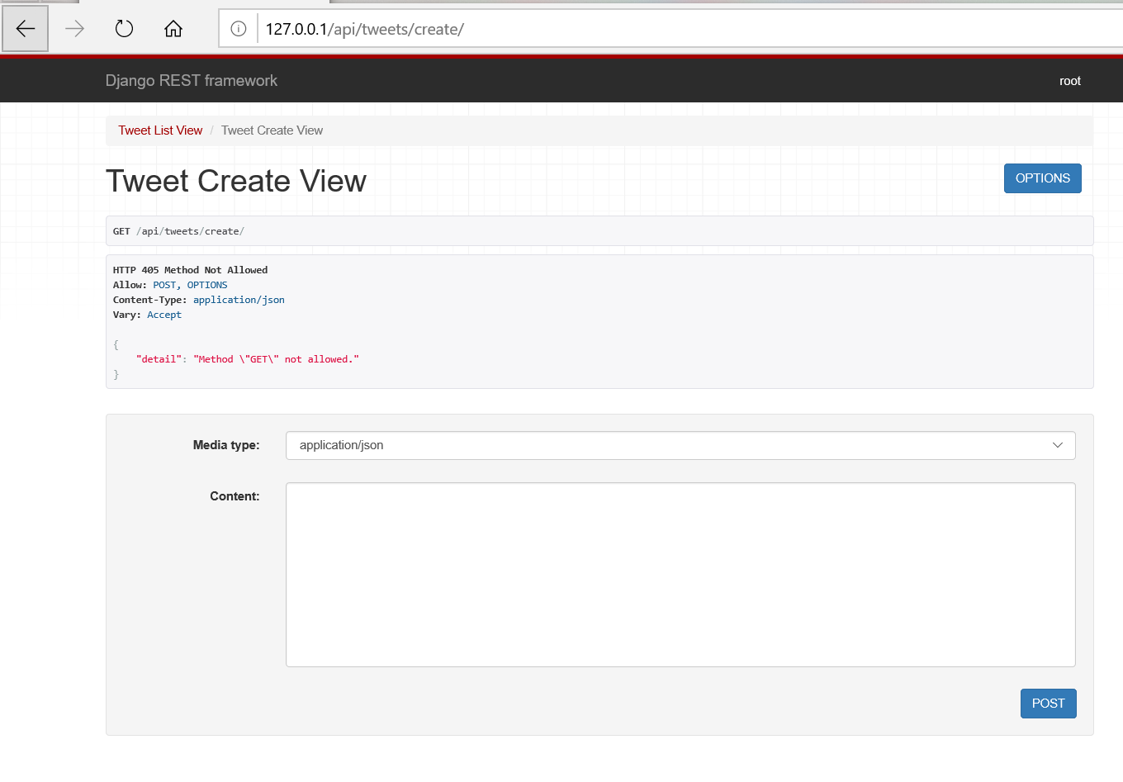Select HTTP 405 Method Not Allowed text

click(191, 270)
